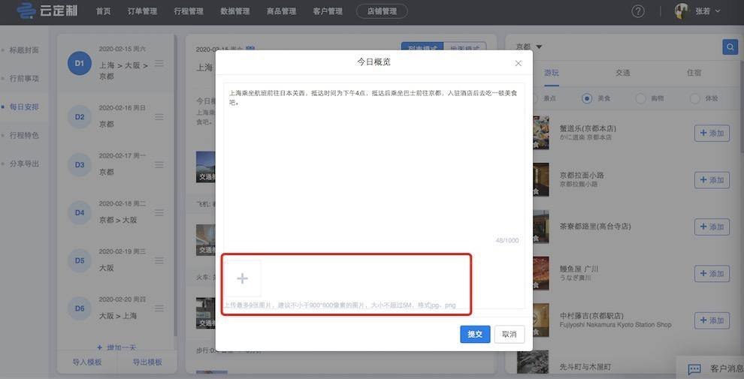Add 蟹道乐(京都本店) with 添加 button
Screen dimensions: 744x379
click(712, 133)
